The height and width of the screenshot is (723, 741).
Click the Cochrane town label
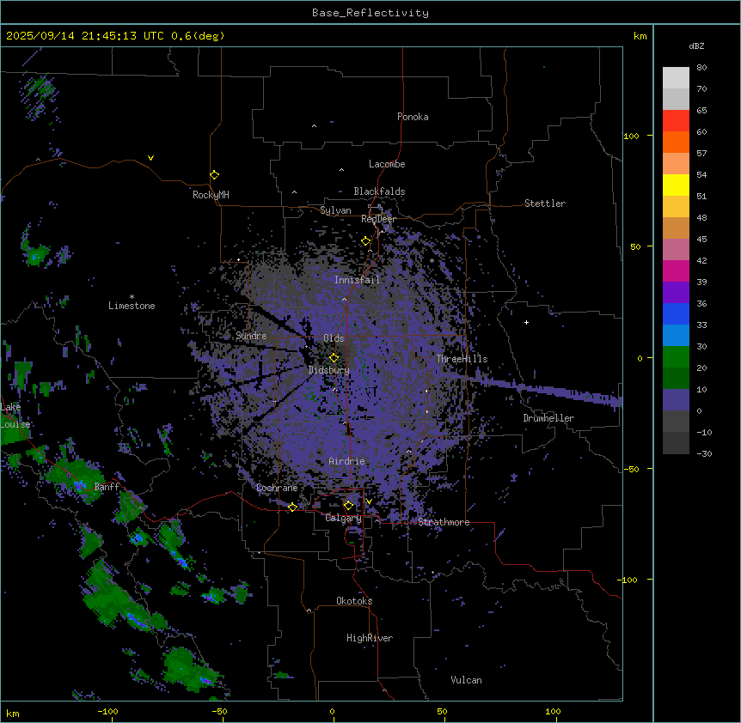(x=277, y=488)
